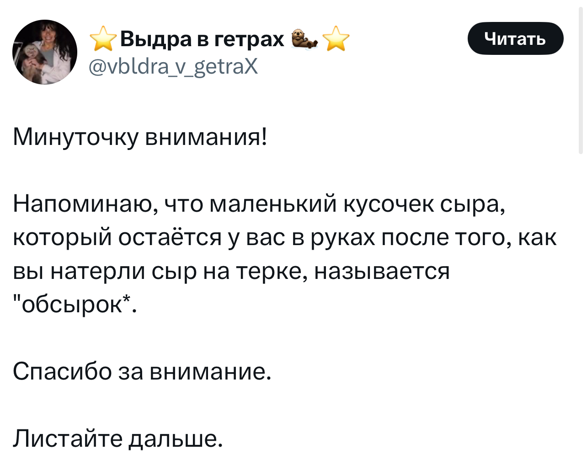587x476 pixels.
Task: Click the line Минуточку внимания!
Action: [140, 136]
